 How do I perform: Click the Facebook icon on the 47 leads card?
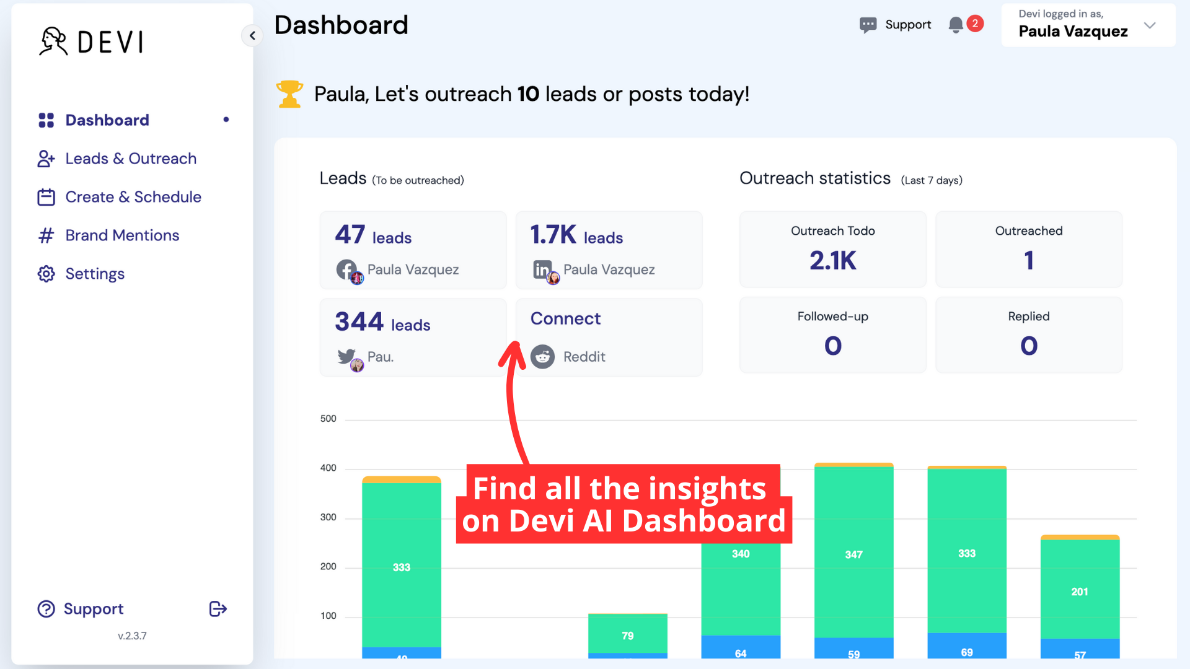pyautogui.click(x=348, y=269)
